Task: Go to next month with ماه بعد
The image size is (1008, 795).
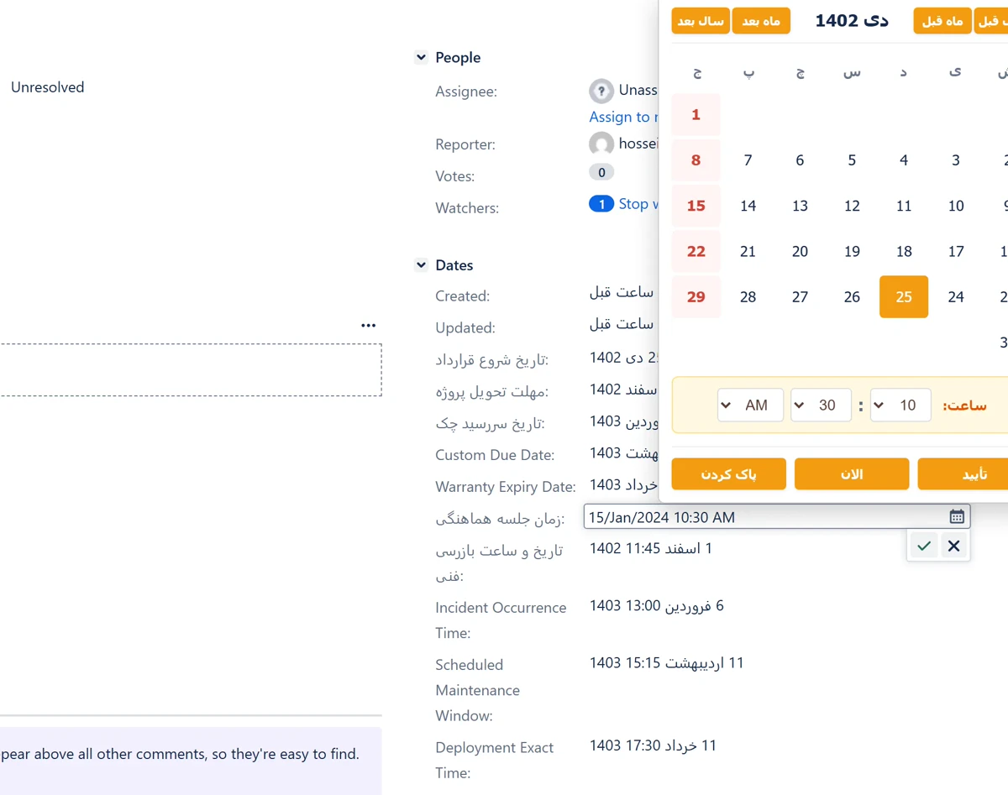Action: (x=761, y=21)
